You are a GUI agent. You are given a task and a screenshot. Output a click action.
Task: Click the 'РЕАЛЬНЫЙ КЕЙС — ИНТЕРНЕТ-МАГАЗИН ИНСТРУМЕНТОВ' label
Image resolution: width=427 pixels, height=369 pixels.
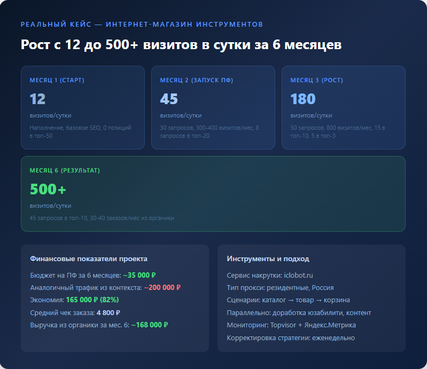[x=142, y=24]
